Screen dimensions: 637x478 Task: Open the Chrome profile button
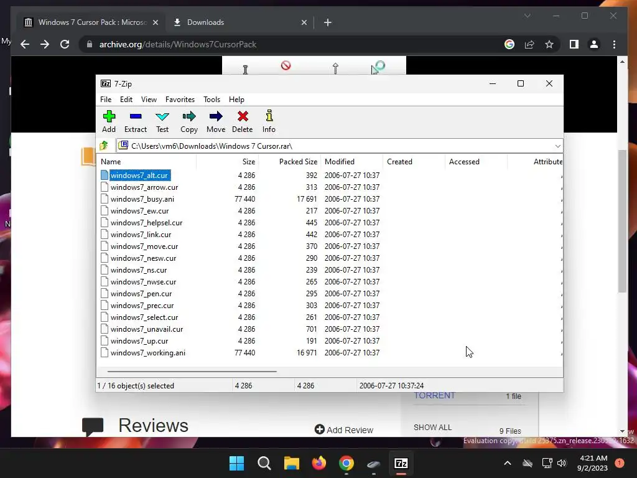[x=594, y=44]
